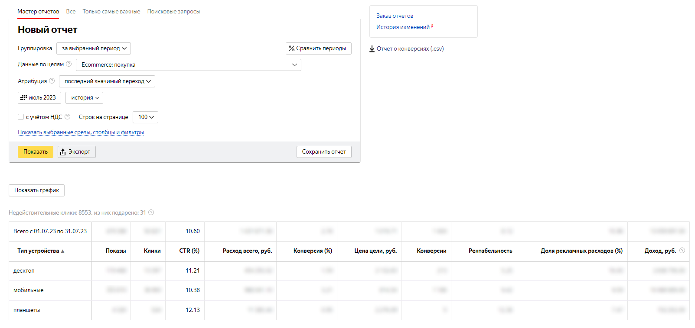695x328 pixels.
Task: Open help icon next to с учётом НДС
Action: click(x=67, y=117)
